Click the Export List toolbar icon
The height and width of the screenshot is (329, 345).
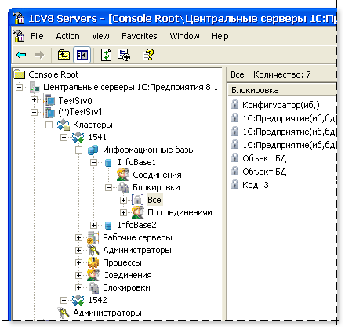[124, 55]
